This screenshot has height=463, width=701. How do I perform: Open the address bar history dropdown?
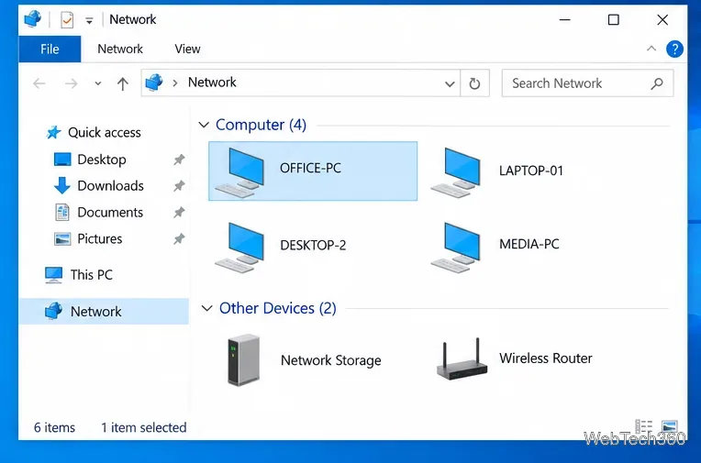[x=450, y=83]
